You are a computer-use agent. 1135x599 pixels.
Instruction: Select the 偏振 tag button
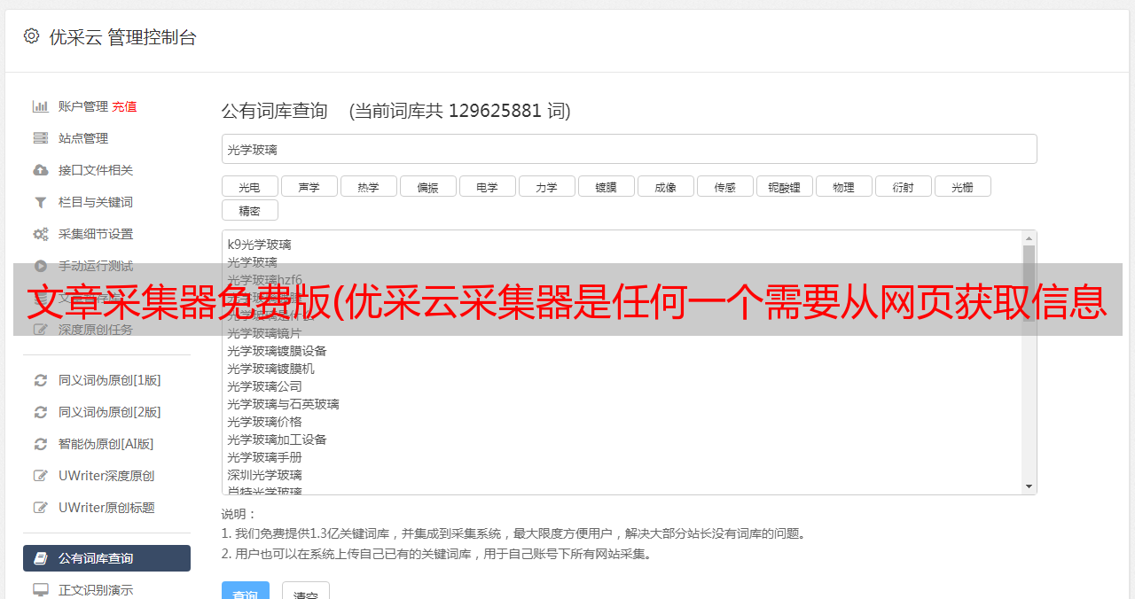click(427, 186)
